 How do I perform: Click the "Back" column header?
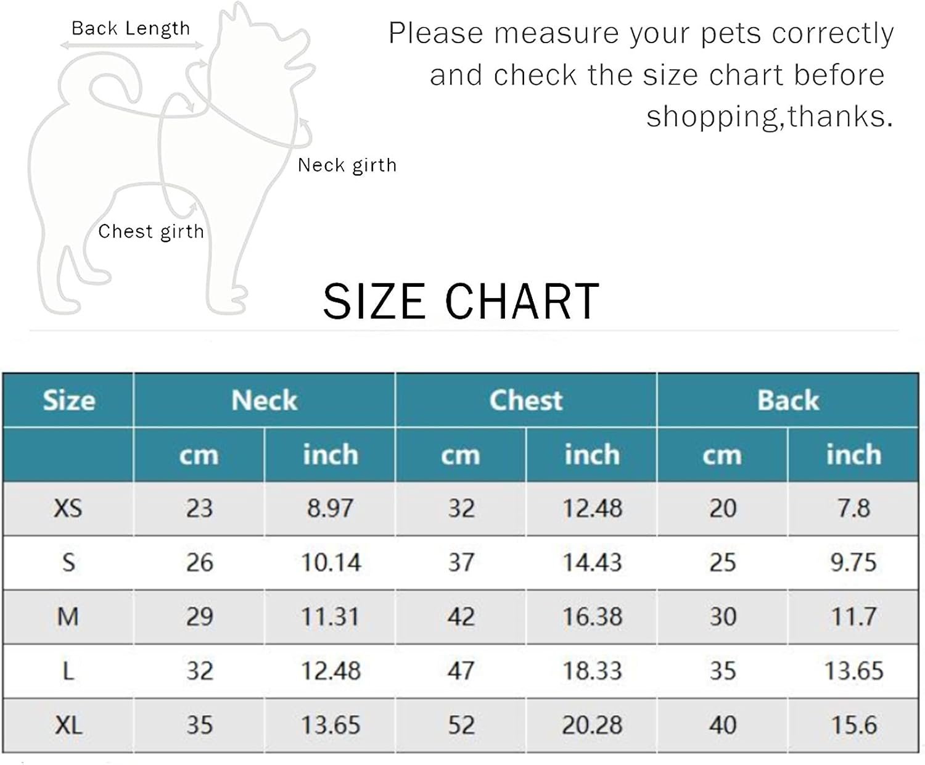click(787, 400)
